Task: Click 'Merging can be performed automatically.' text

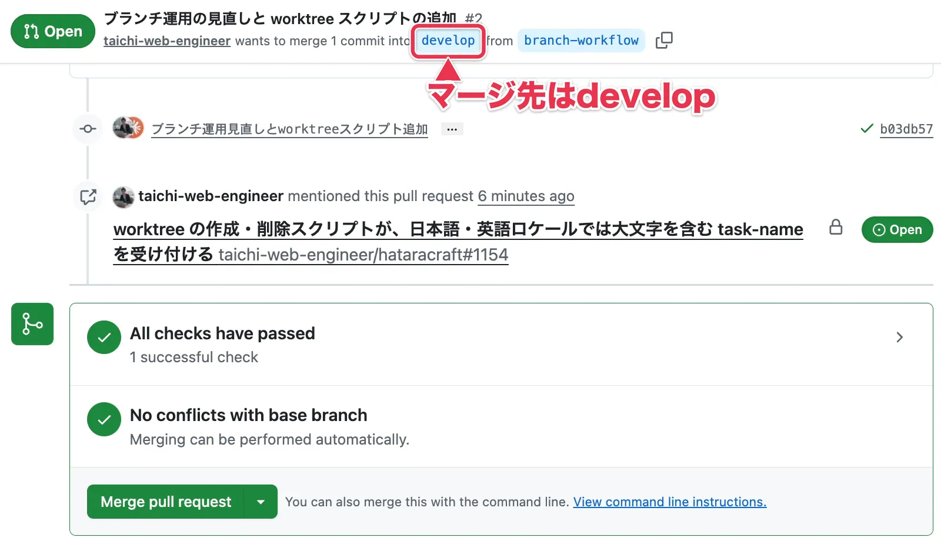Action: point(269,439)
